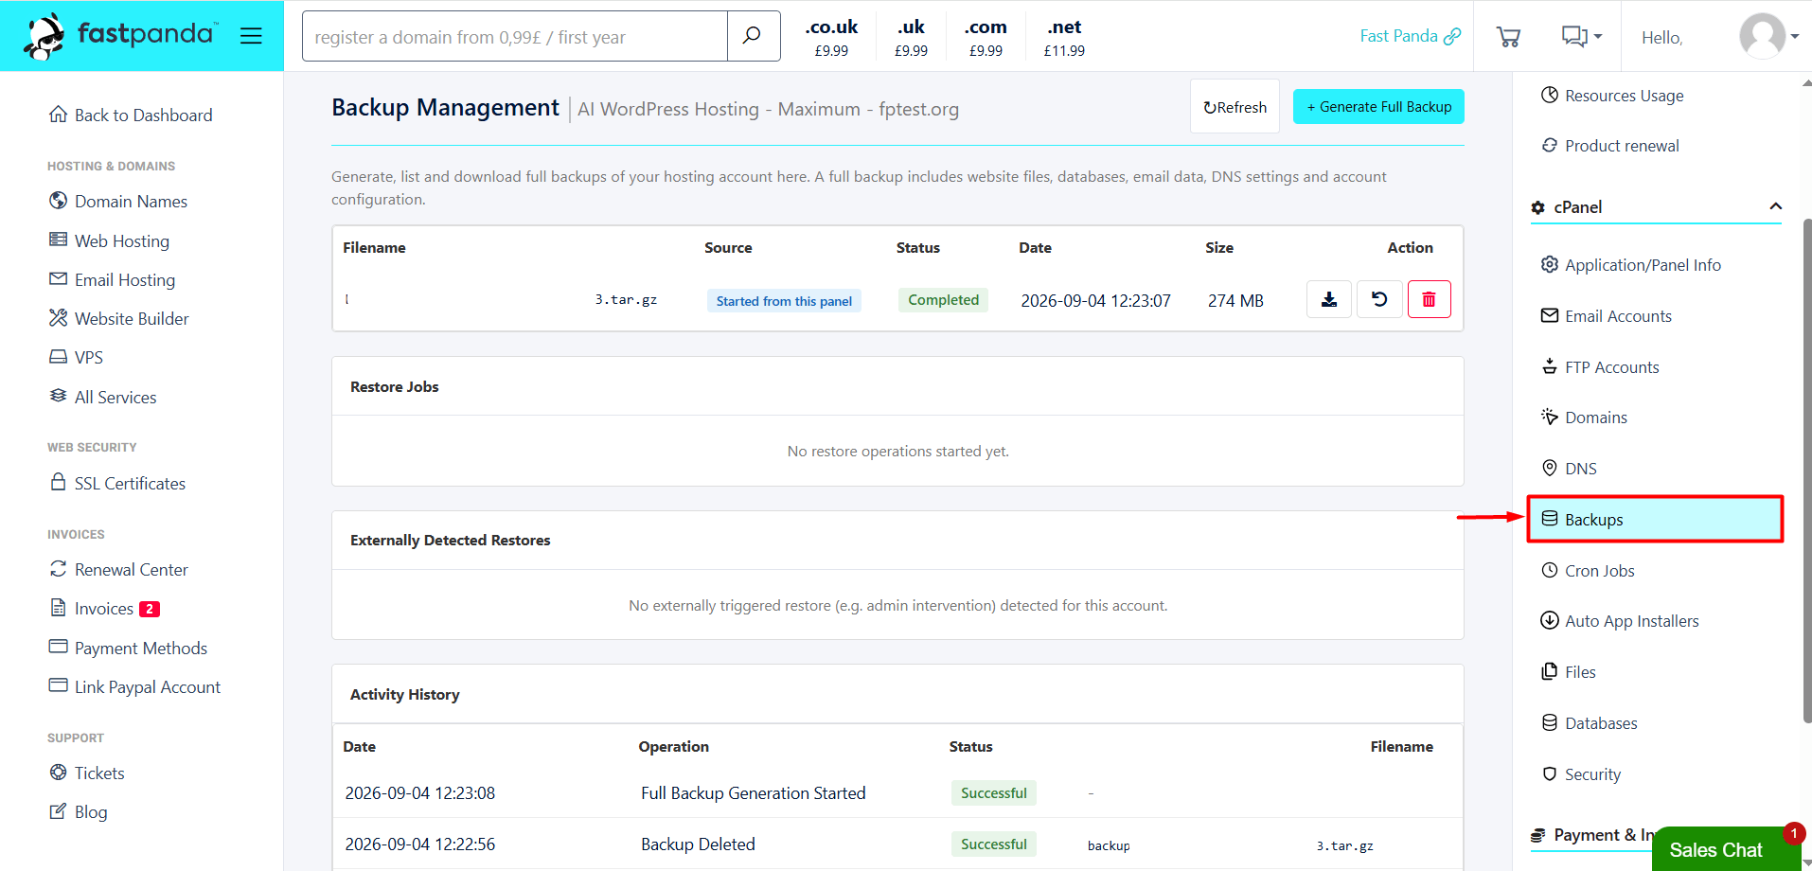1812x871 pixels.
Task: Collapse the cPanel section chevron
Action: pyautogui.click(x=1776, y=206)
